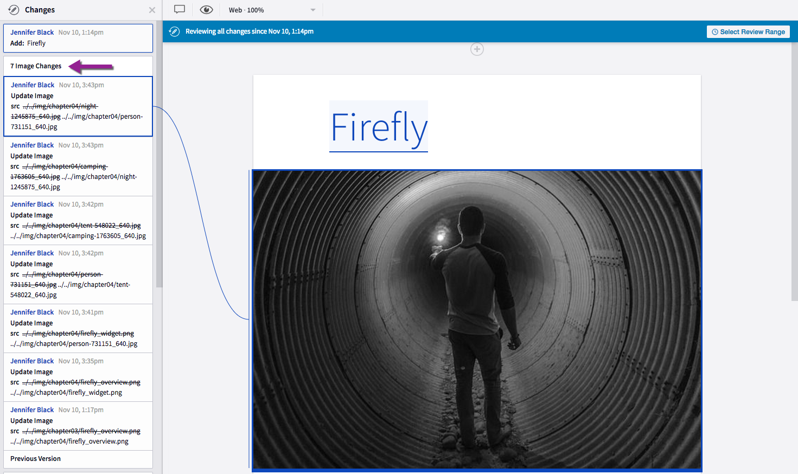Click the clock icon in Select Review Range
This screenshot has width=798, height=474.
point(715,32)
